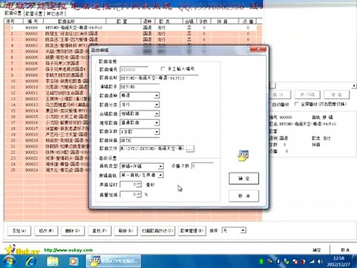The width and height of the screenshot is (357, 268).
Task: Switch to the other options tab
Action: click(55, 14)
